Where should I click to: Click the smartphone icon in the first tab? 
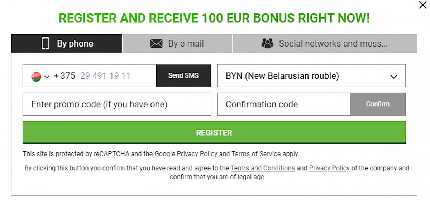tap(46, 44)
